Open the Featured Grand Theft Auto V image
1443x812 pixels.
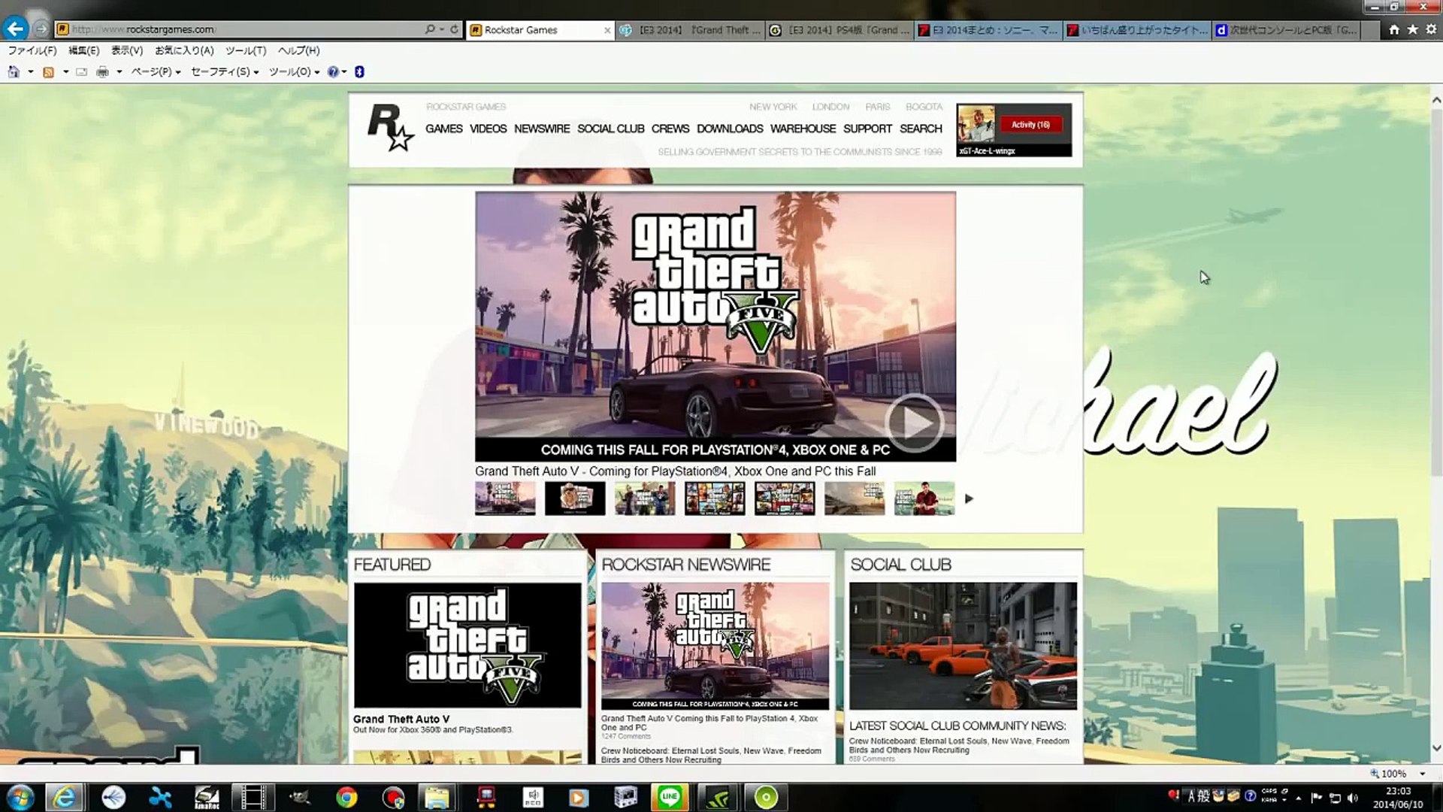467,645
